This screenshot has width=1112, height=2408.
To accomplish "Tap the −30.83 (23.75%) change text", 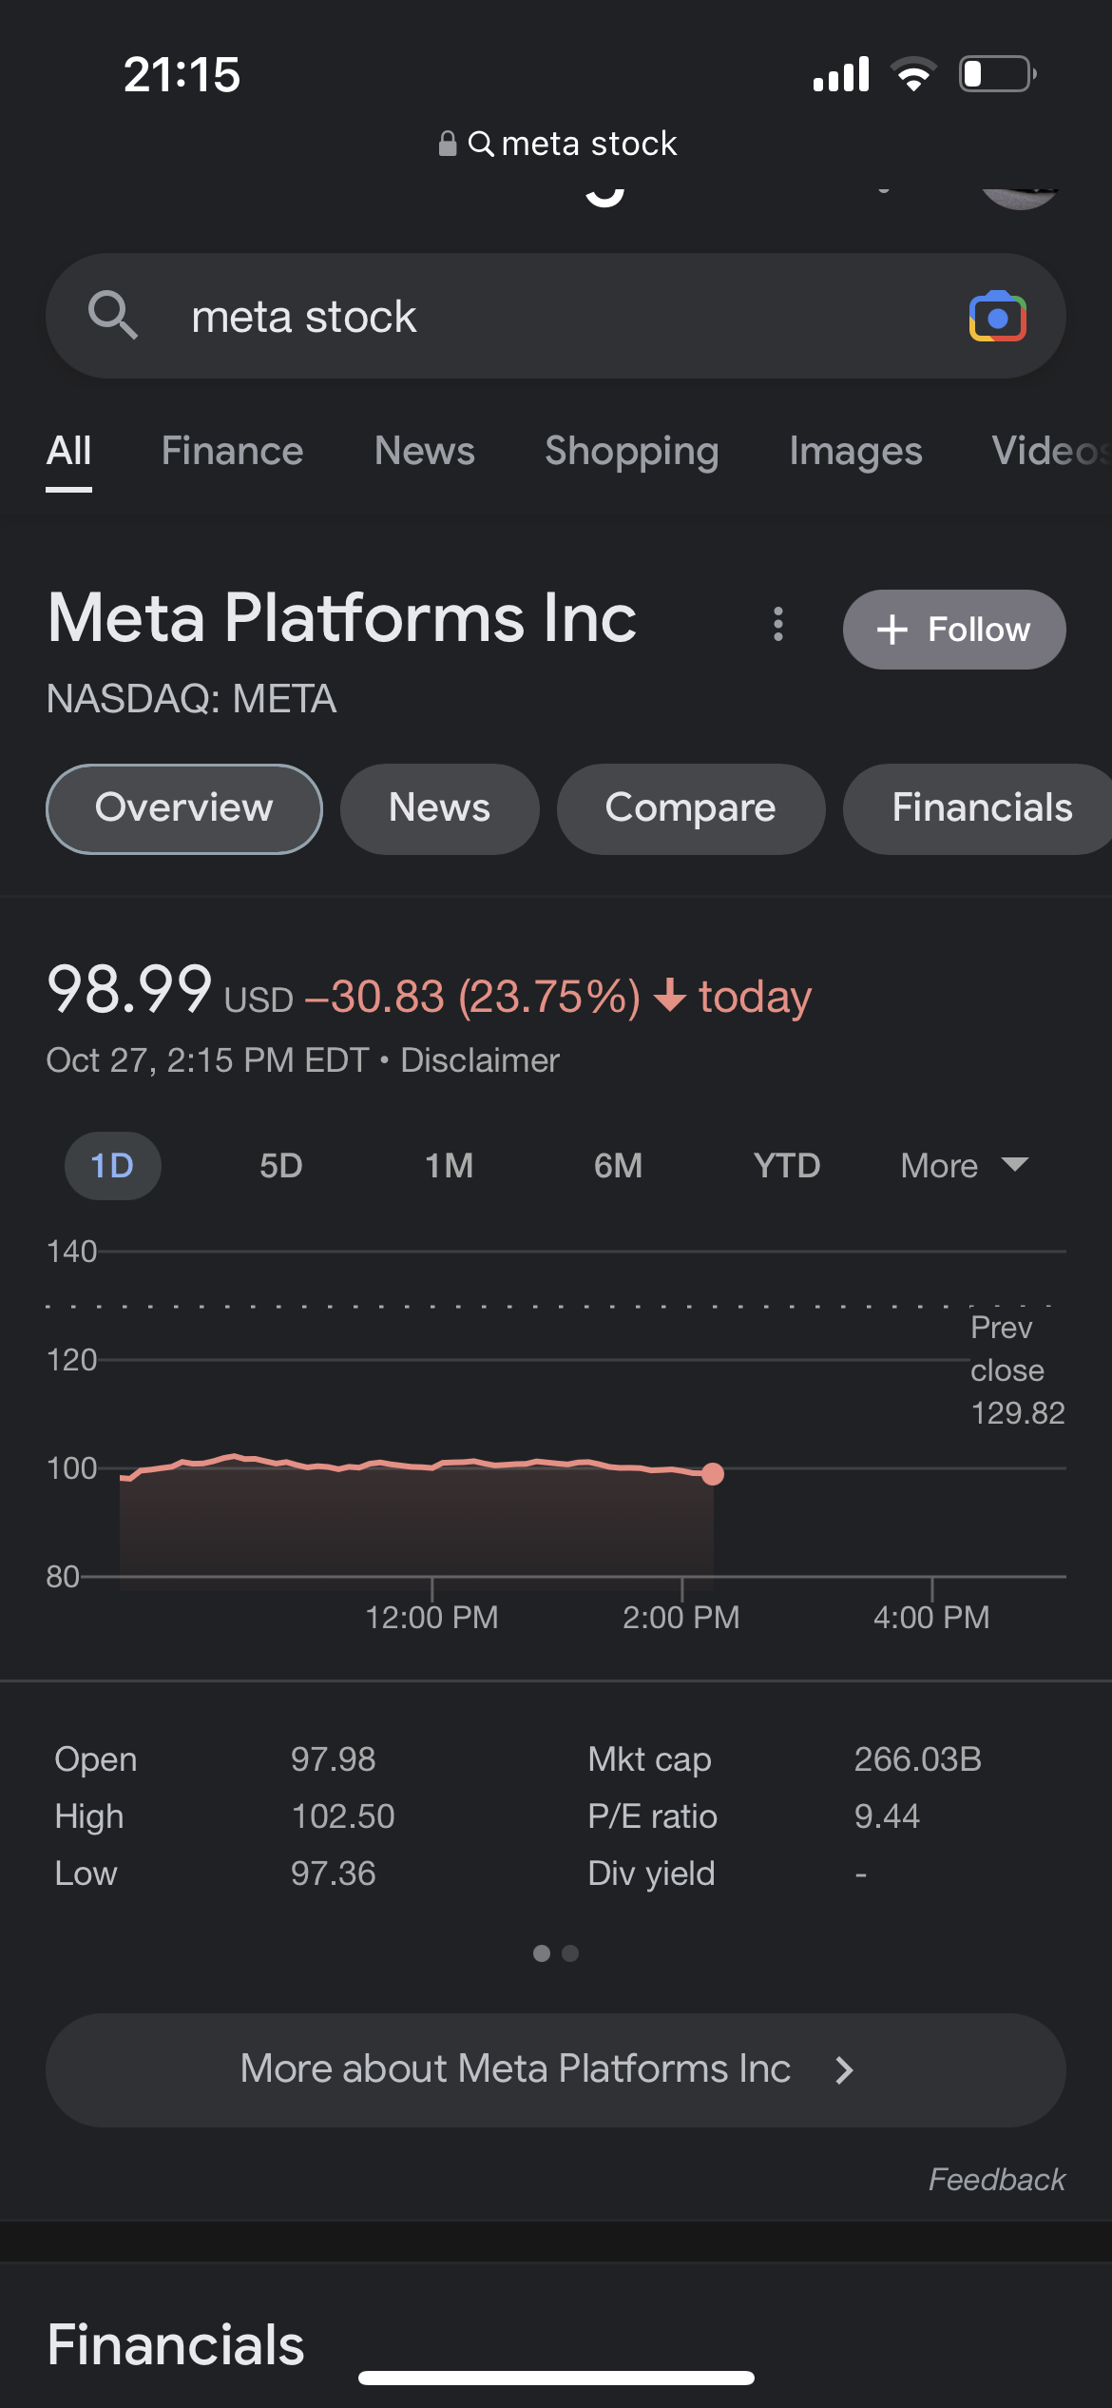I will pos(472,997).
